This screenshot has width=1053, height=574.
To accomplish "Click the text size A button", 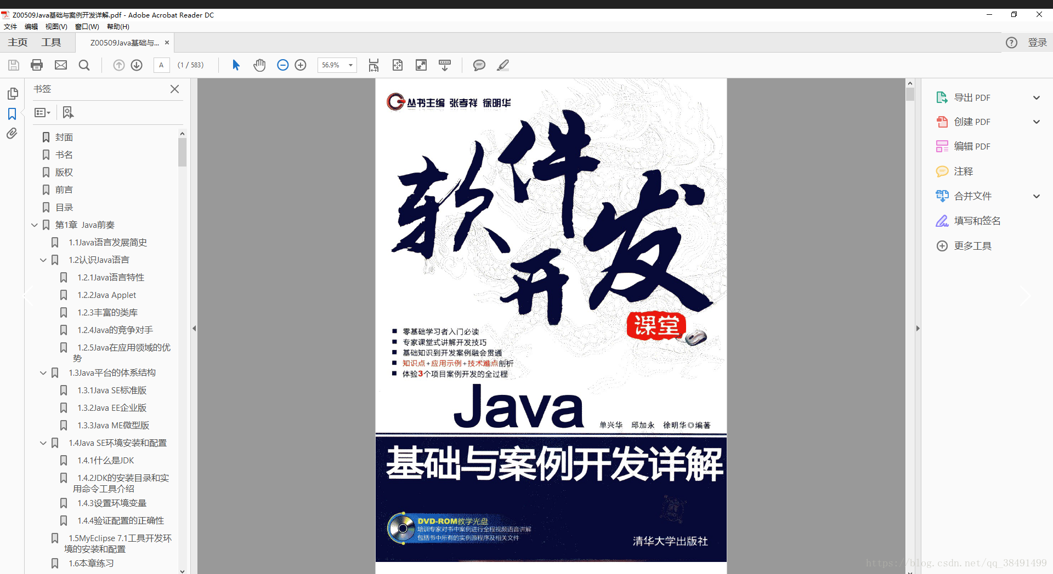I will pos(161,65).
